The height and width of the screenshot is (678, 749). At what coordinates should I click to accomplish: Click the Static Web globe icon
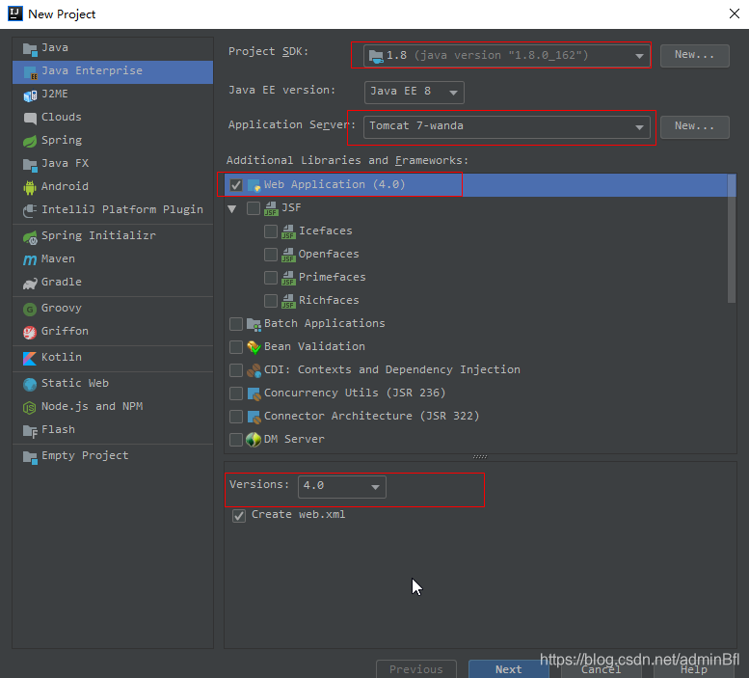[x=30, y=384]
